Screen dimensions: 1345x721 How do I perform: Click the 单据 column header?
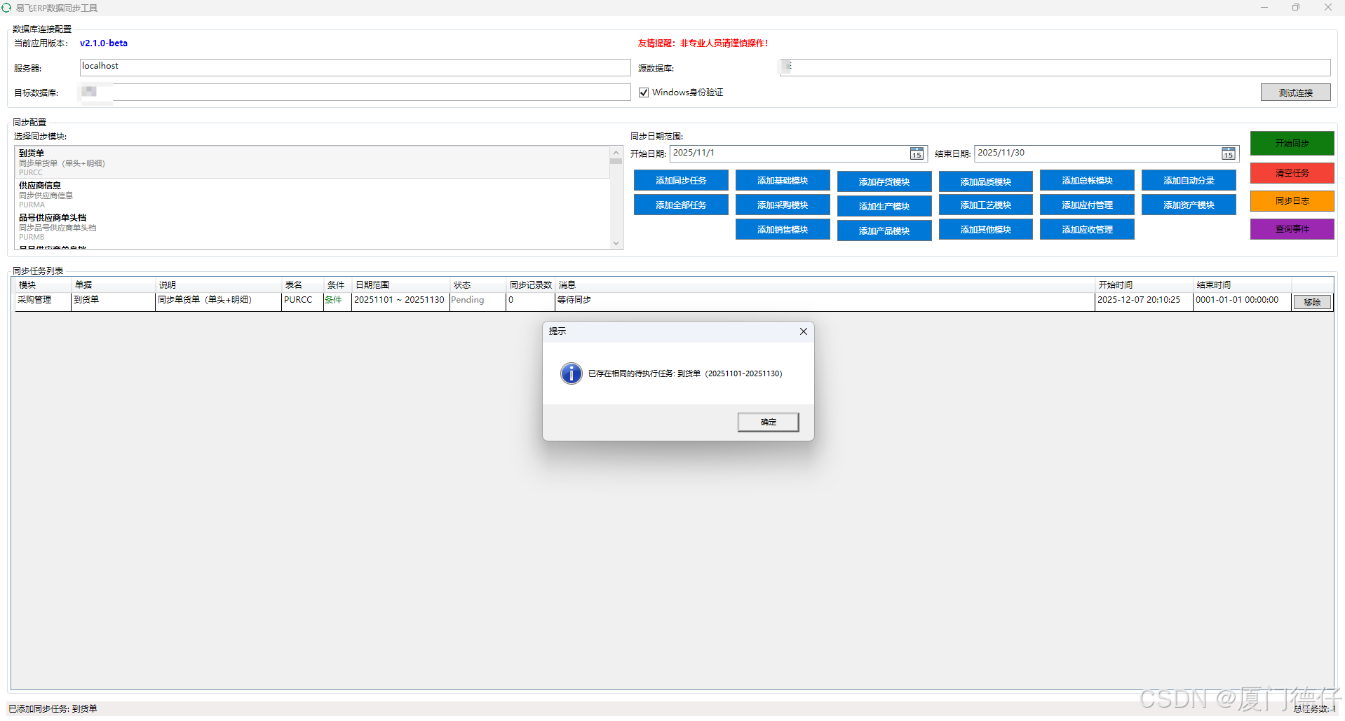113,285
